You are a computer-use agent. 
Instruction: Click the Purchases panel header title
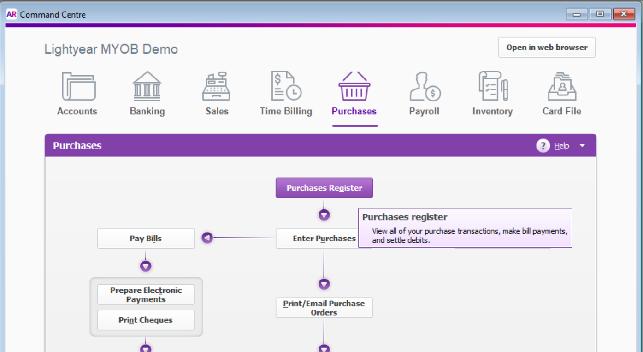coord(77,146)
